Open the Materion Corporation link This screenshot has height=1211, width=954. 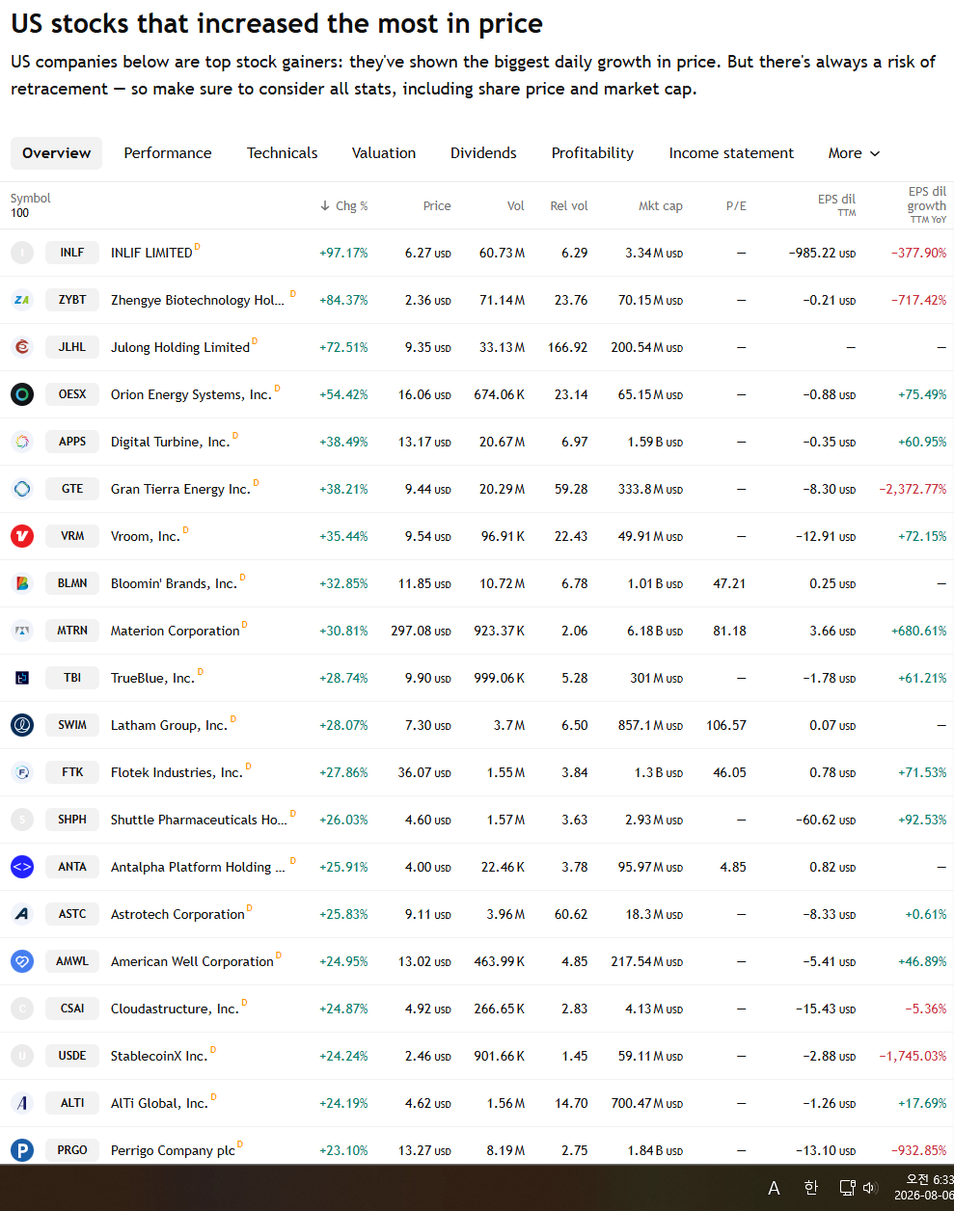(176, 632)
